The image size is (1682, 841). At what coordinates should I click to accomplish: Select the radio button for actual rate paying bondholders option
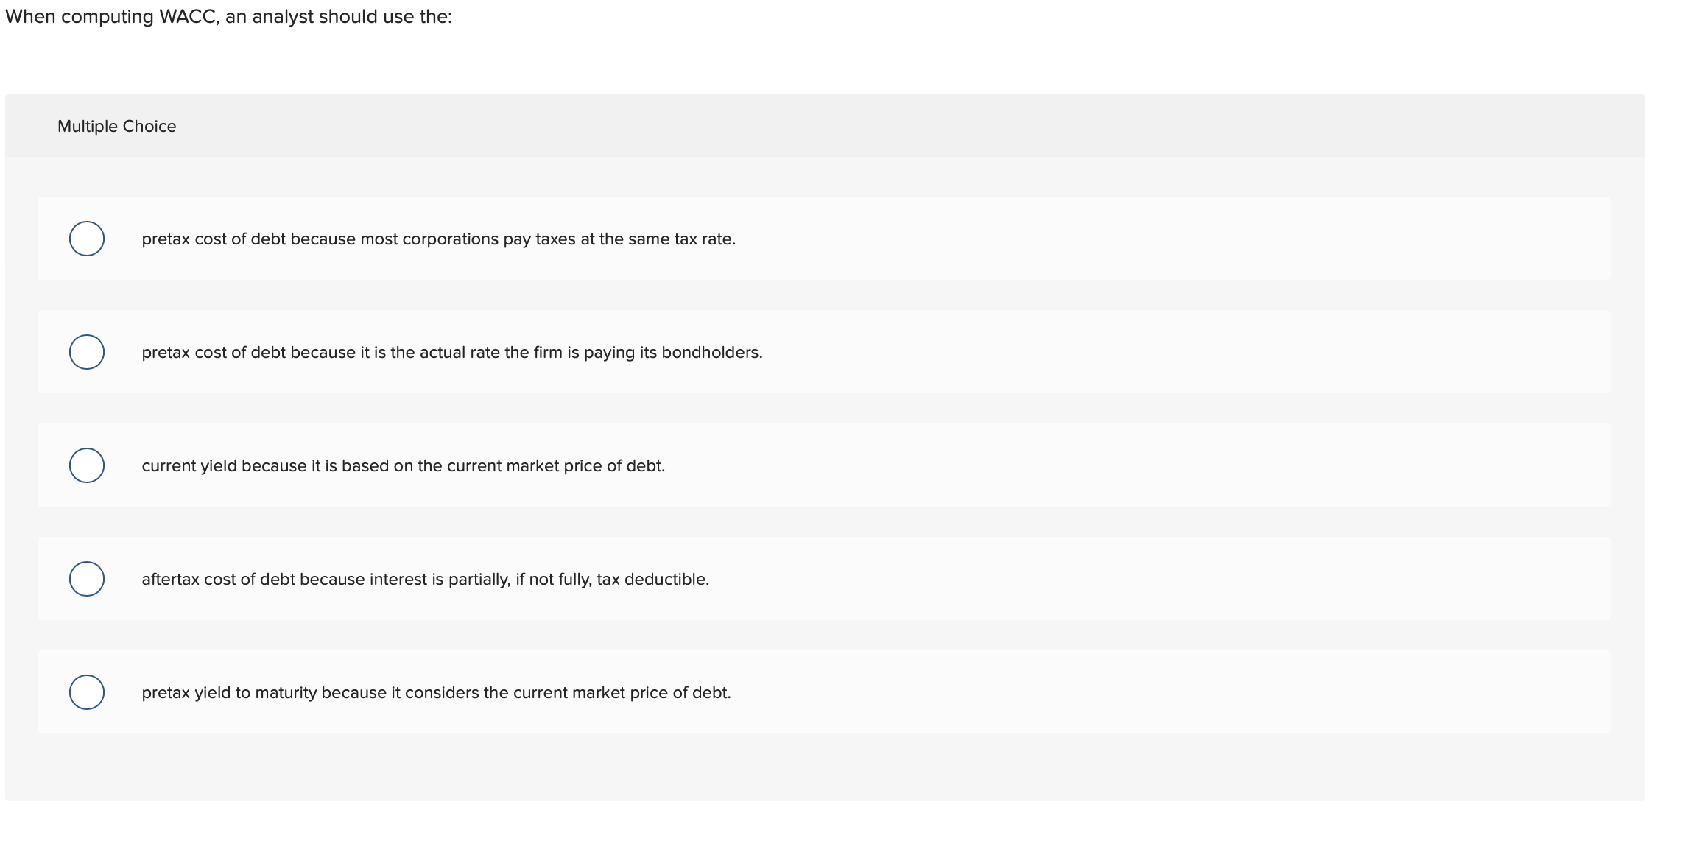click(86, 351)
